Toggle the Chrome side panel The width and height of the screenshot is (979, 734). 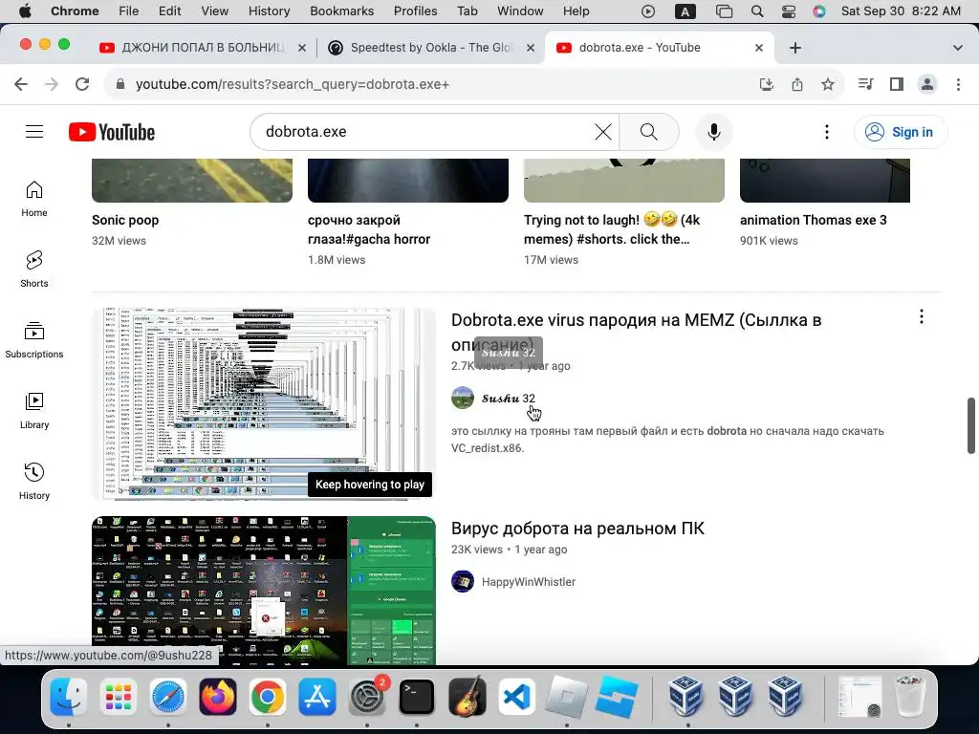[897, 84]
